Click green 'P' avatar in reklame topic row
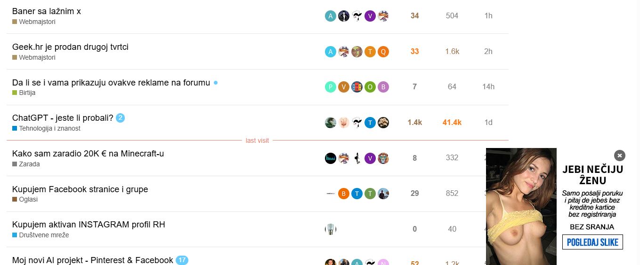Viewport: 640px width, 265px height. [331, 87]
